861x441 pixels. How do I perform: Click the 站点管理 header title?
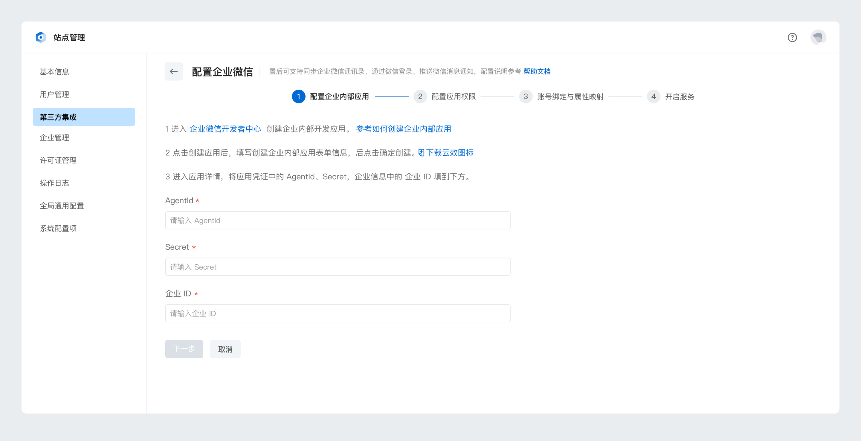tap(69, 37)
